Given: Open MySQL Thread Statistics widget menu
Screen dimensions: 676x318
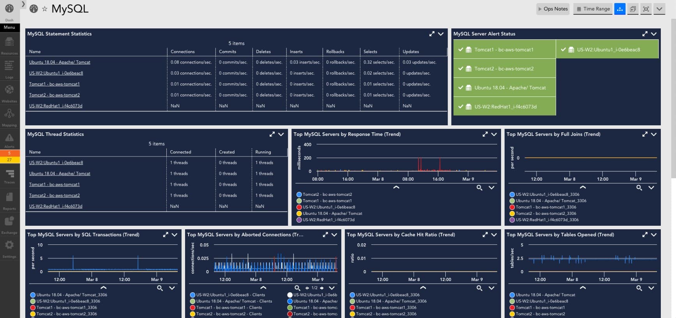Looking at the screenshot, I should click(281, 134).
